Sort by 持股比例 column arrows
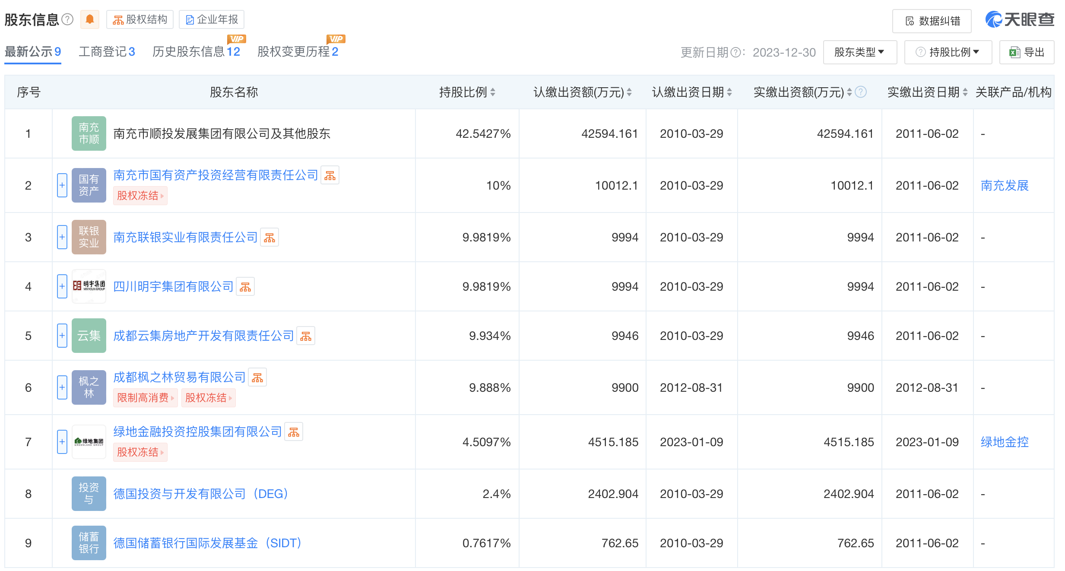Screen dimensions: 1065x571 pos(493,92)
